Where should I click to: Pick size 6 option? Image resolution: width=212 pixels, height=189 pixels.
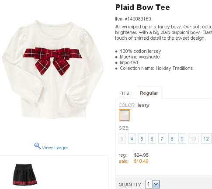click(x=152, y=138)
